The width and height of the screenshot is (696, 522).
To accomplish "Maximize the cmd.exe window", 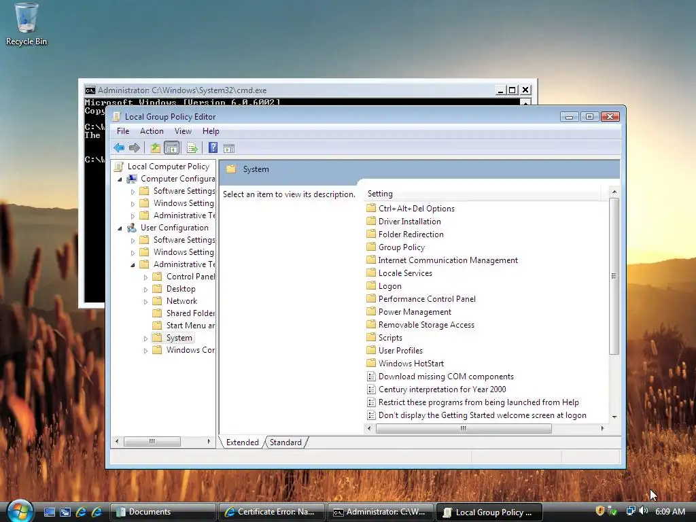I will (512, 90).
